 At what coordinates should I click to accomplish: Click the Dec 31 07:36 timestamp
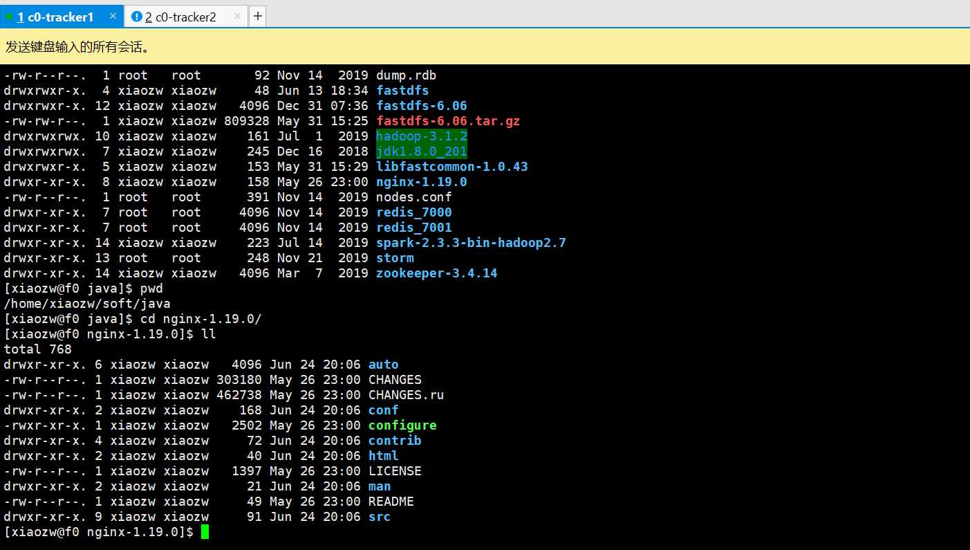[x=323, y=106]
